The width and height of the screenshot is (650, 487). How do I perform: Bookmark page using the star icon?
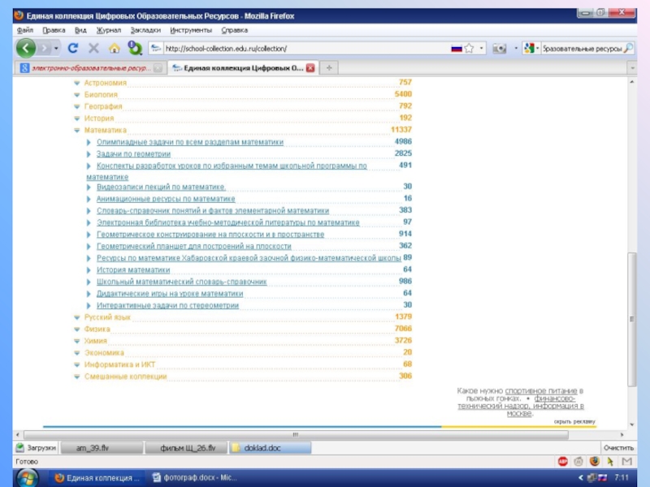[470, 49]
